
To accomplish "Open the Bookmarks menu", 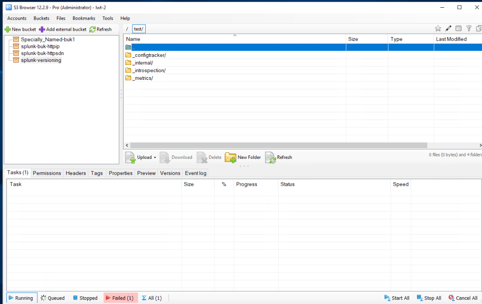I will [x=84, y=18].
